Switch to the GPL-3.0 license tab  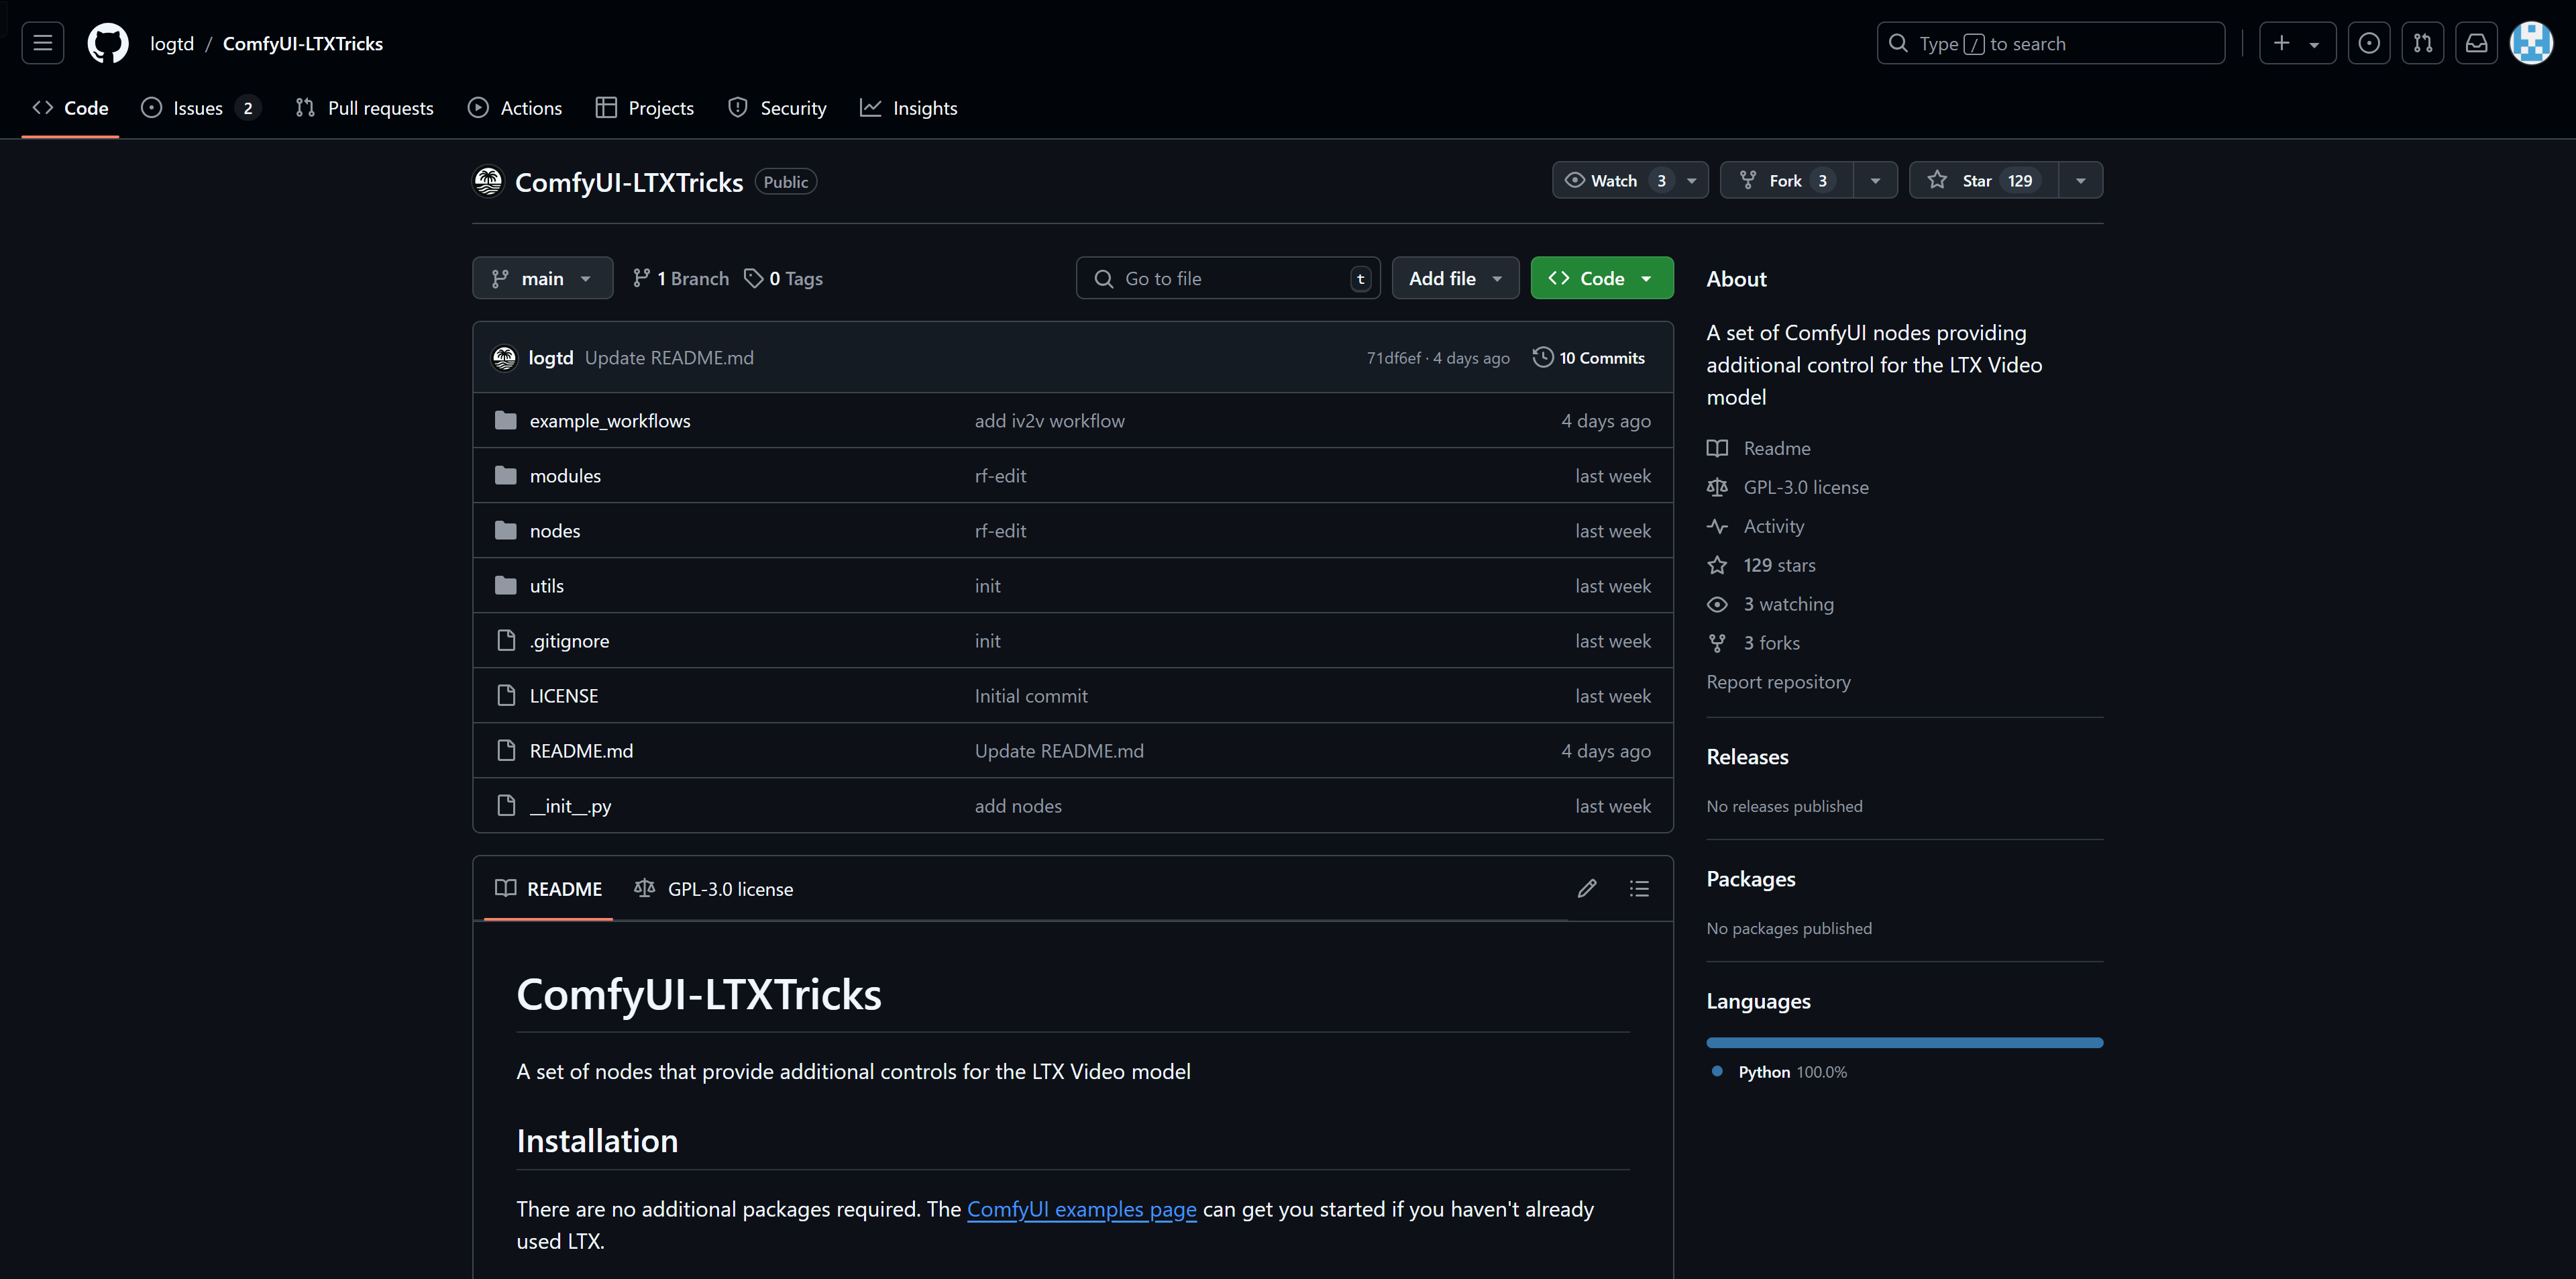click(714, 888)
